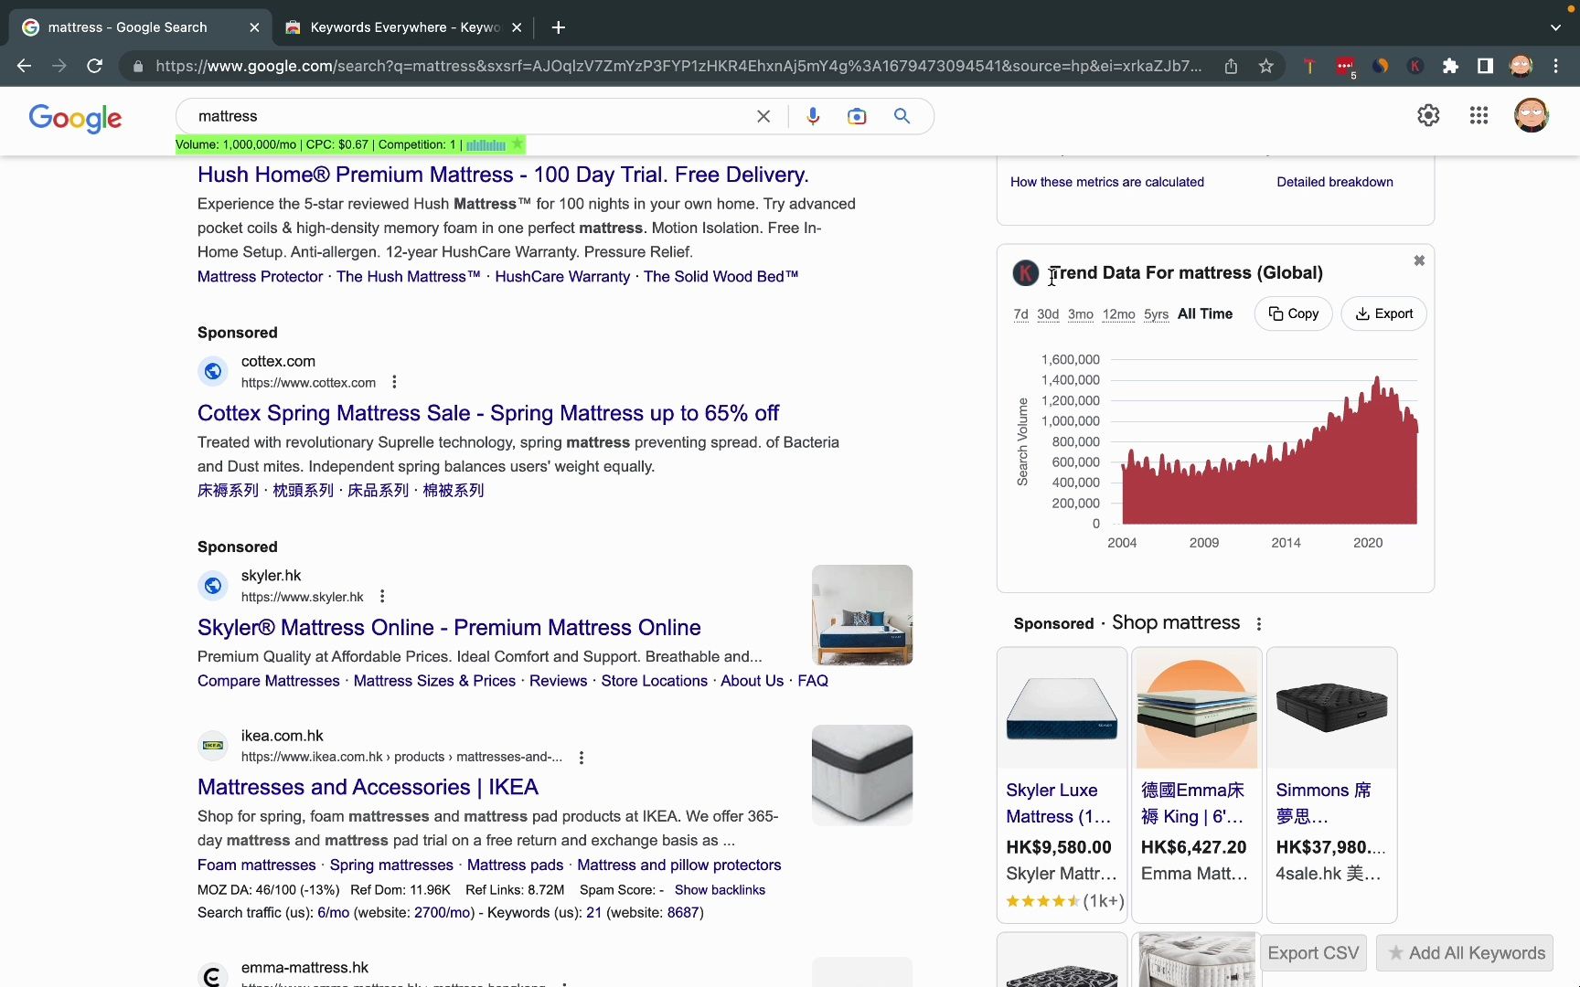1580x987 pixels.
Task: Open Chrome three-dot menu
Action: (x=1555, y=66)
